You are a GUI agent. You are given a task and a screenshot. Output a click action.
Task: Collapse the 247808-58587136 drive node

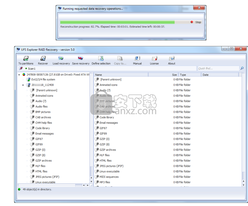pos(19,75)
